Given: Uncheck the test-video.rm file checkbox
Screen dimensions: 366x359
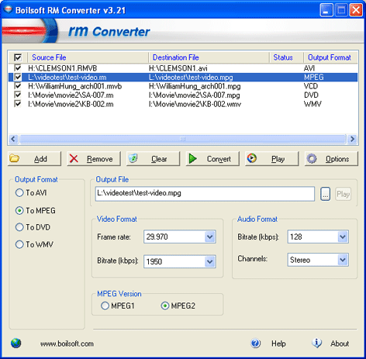Looking at the screenshot, I should (18, 77).
